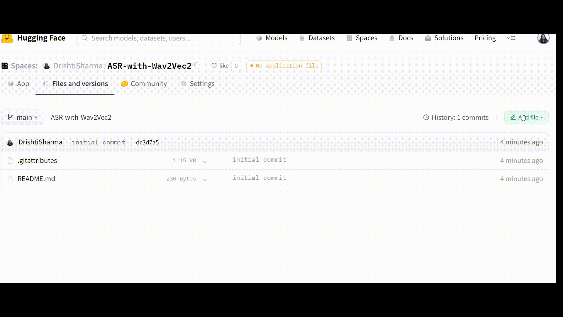Click the Community hugging hands icon
This screenshot has width=563, height=317.
pos(124,84)
